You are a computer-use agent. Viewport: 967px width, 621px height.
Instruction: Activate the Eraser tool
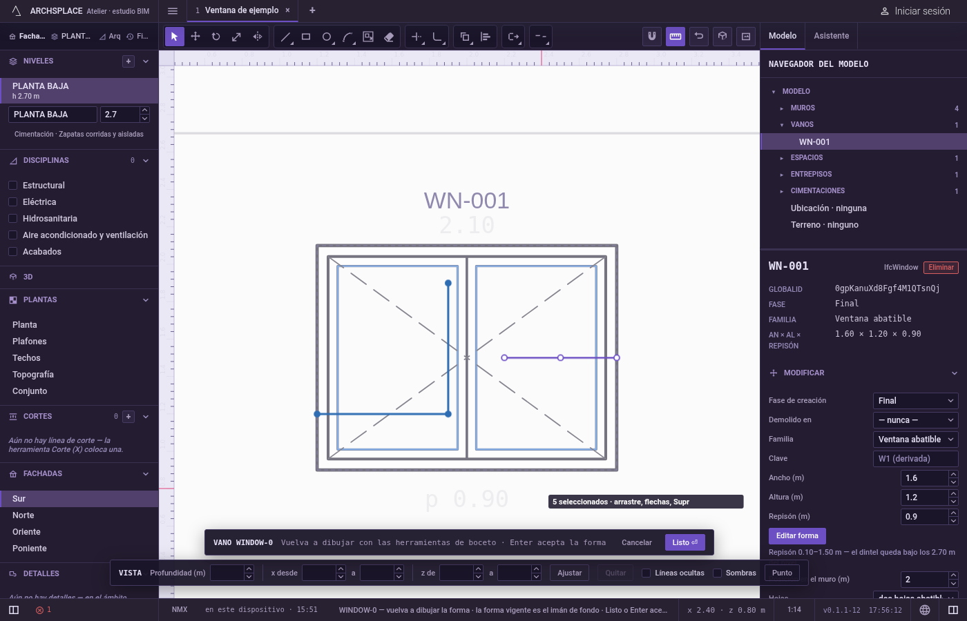(389, 37)
